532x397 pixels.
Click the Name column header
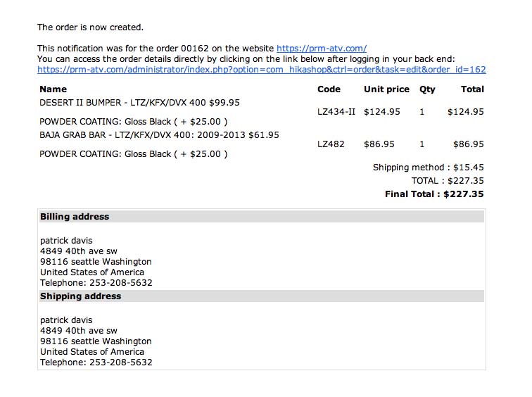(x=53, y=89)
